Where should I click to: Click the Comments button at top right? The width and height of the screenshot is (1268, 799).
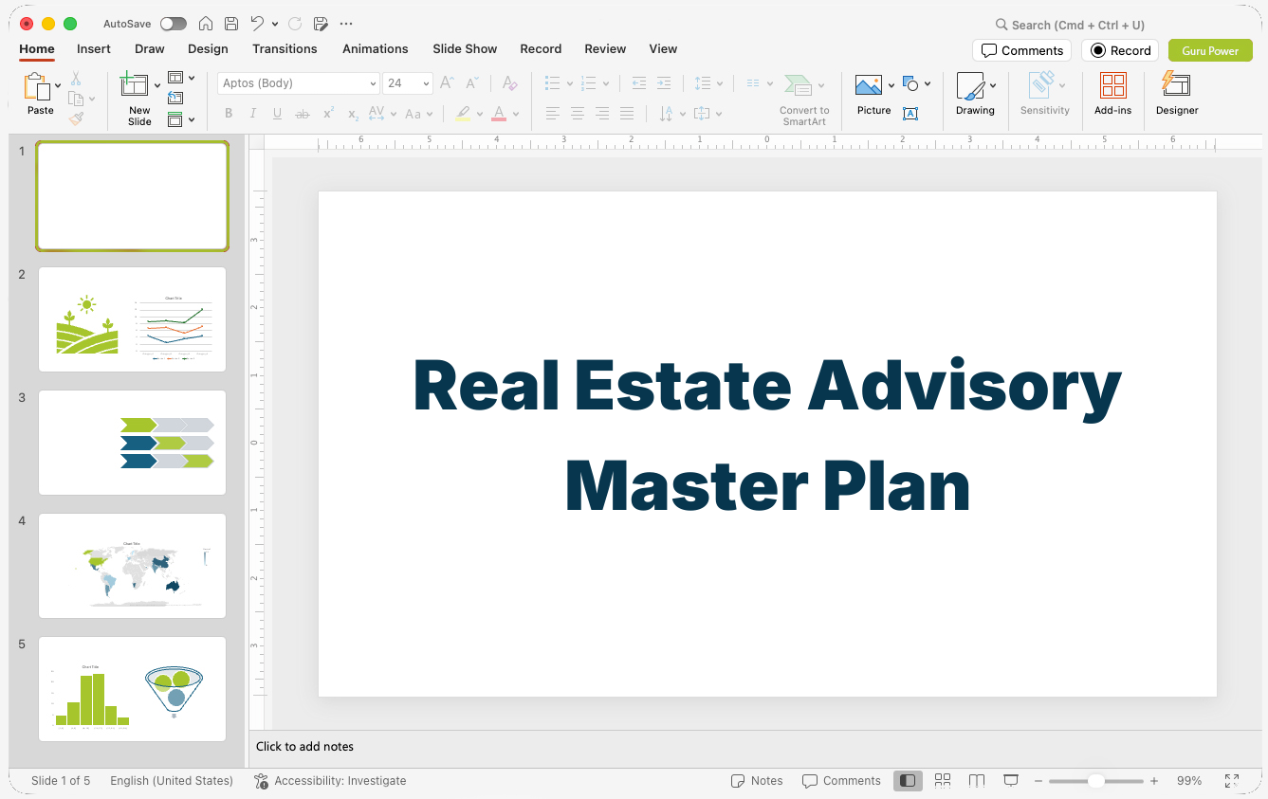coord(1021,50)
